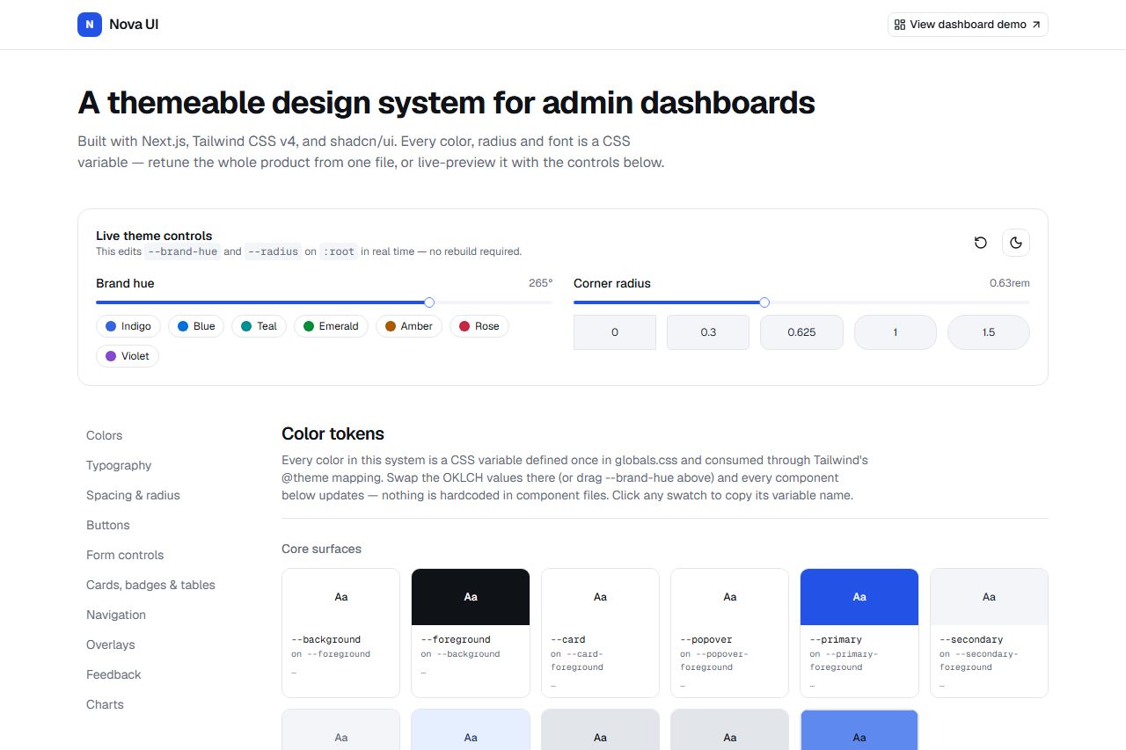Click the 0.63rem corner radius value
The width and height of the screenshot is (1126, 750).
tap(1010, 283)
